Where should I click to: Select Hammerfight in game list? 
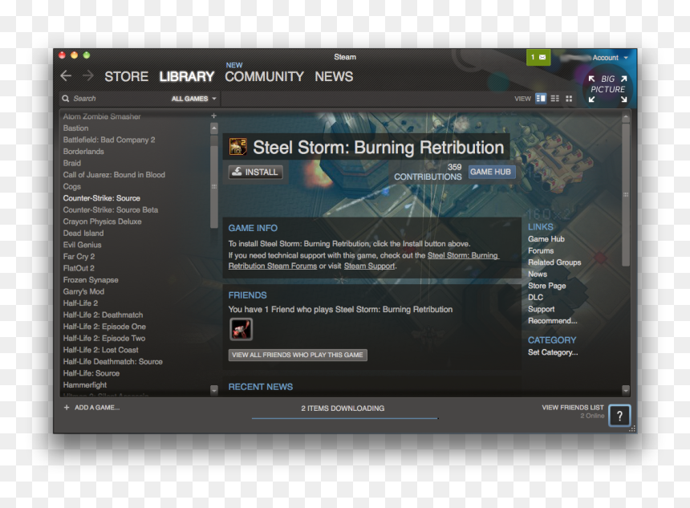pyautogui.click(x=85, y=385)
